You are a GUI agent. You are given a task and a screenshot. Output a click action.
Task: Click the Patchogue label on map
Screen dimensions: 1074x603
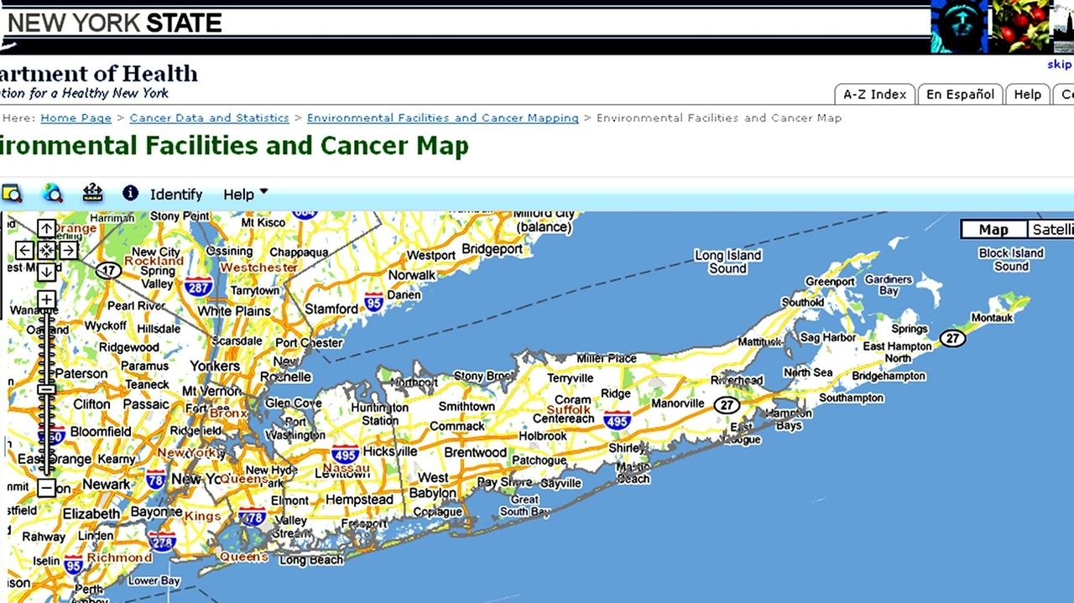pyautogui.click(x=539, y=460)
